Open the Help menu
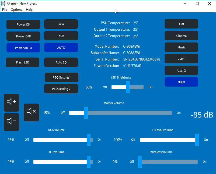Image resolution: width=216 pixels, height=174 pixels. (x=29, y=10)
